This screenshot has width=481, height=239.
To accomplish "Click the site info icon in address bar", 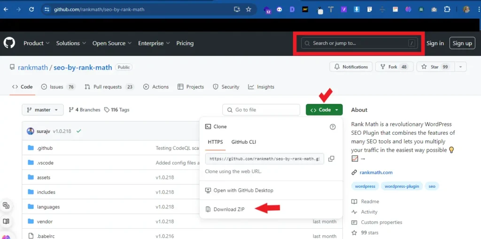I will coord(47,9).
